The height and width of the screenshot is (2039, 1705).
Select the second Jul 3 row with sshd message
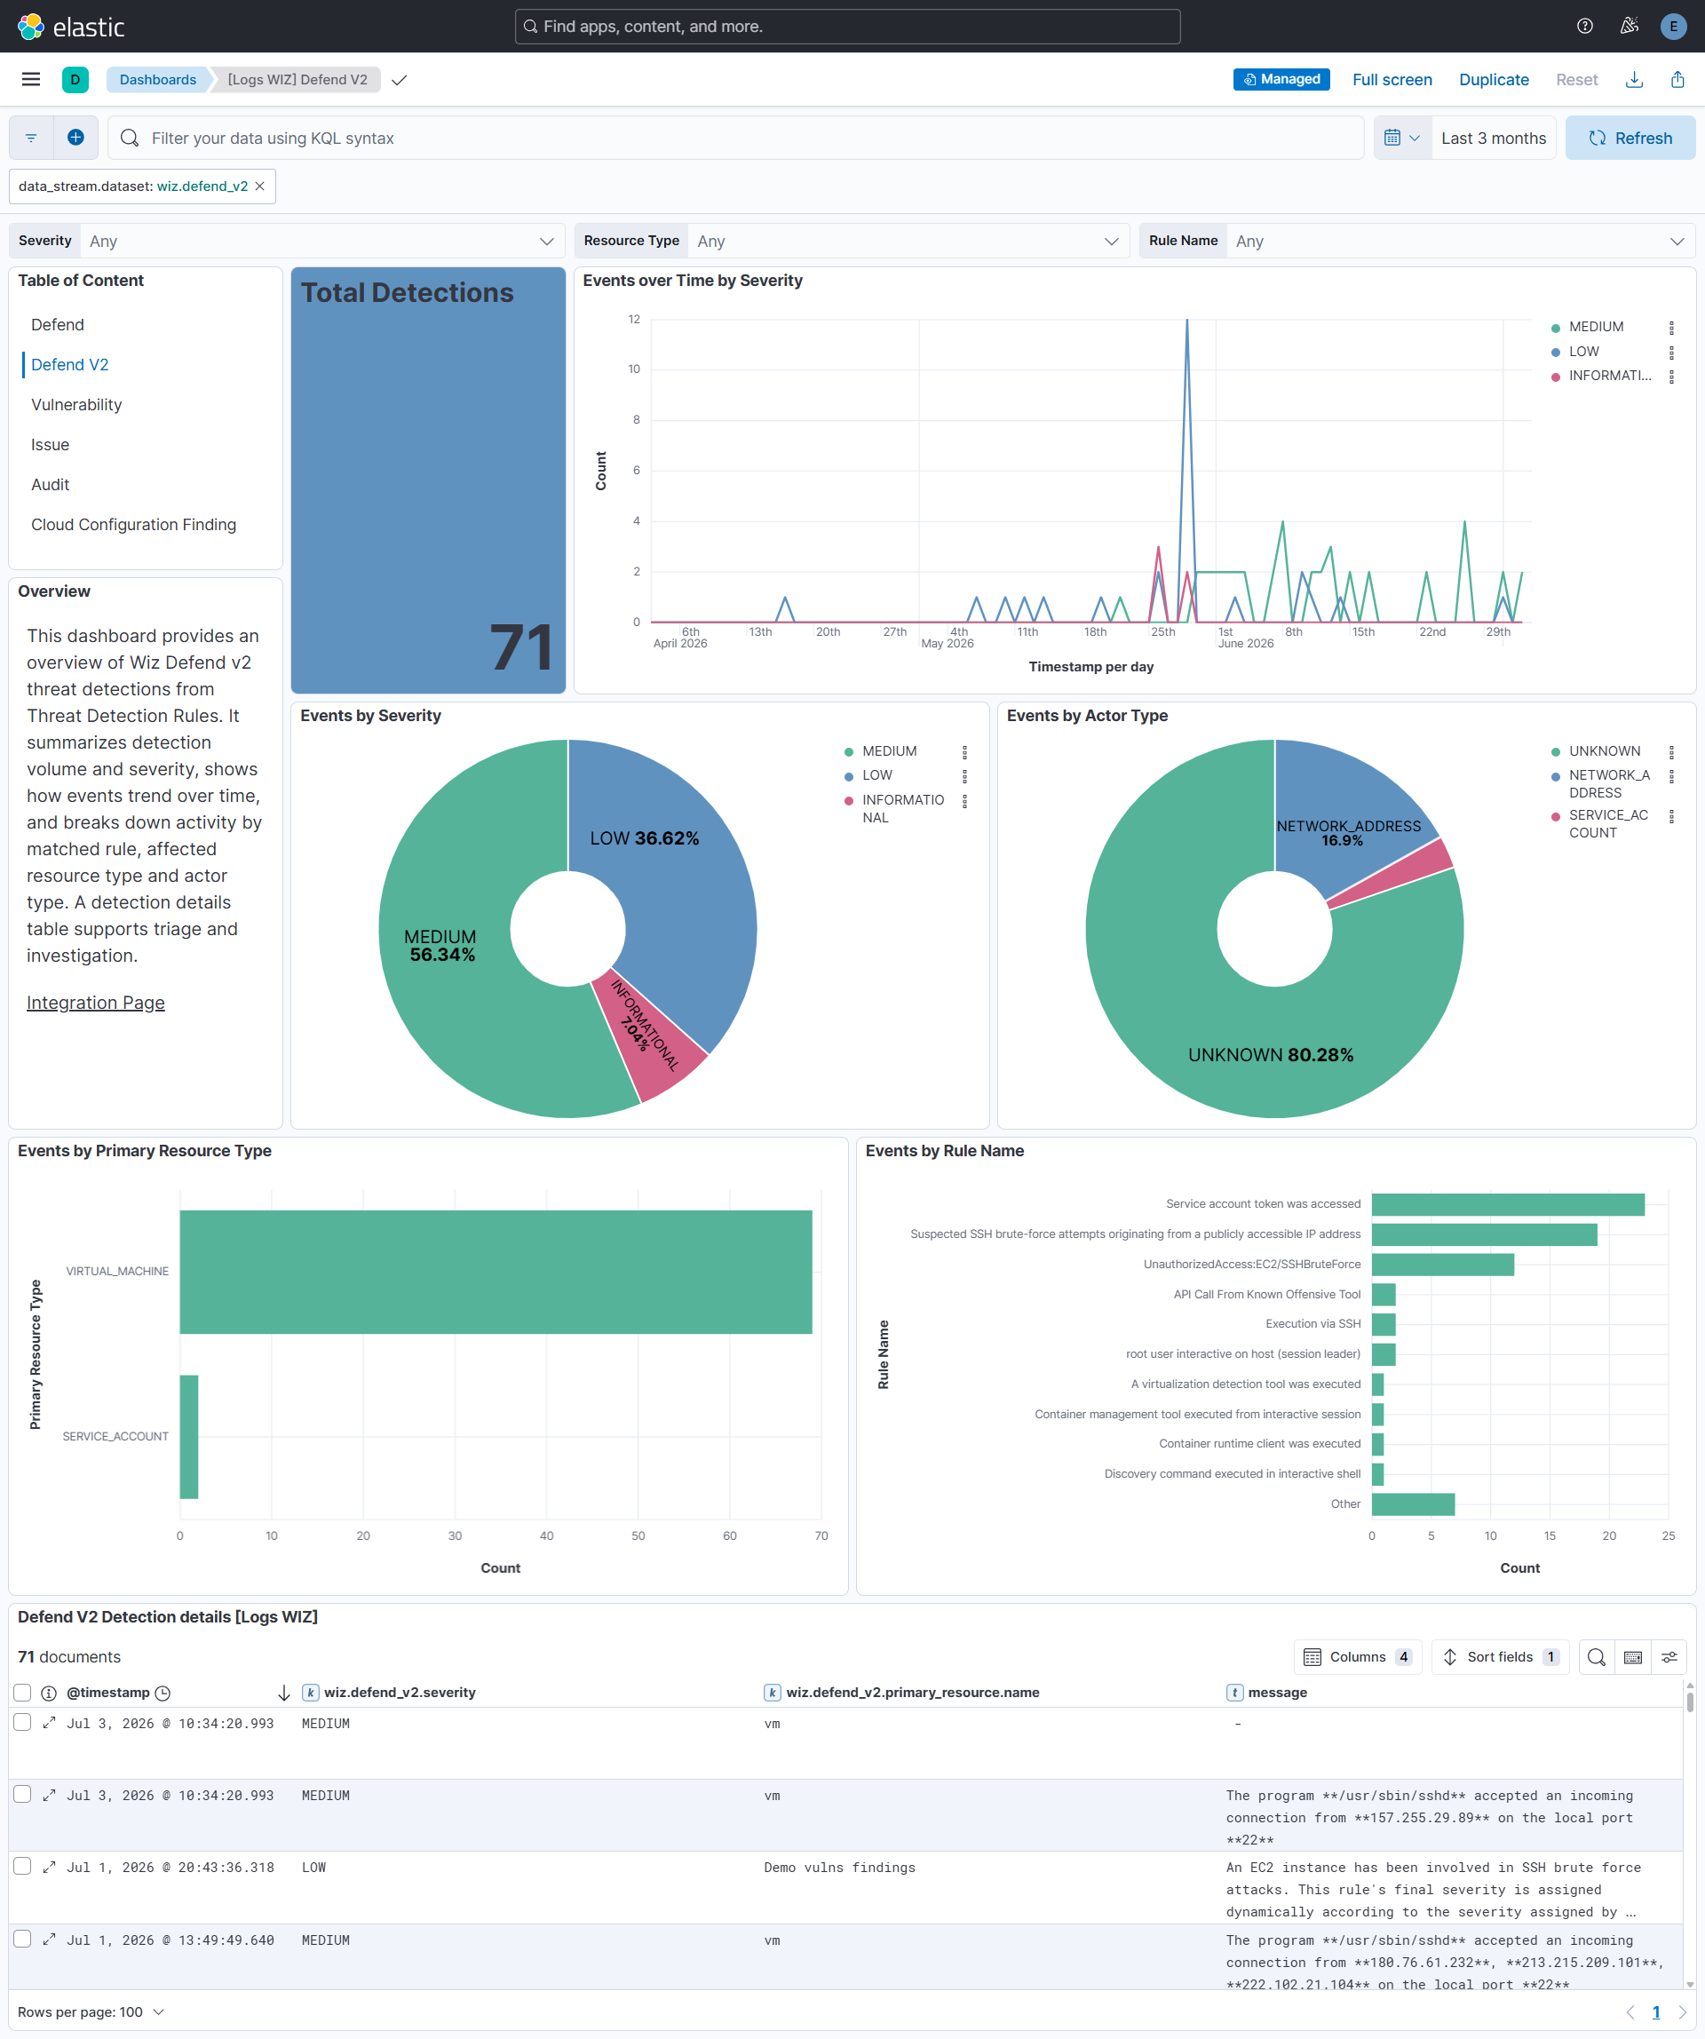click(x=22, y=1794)
